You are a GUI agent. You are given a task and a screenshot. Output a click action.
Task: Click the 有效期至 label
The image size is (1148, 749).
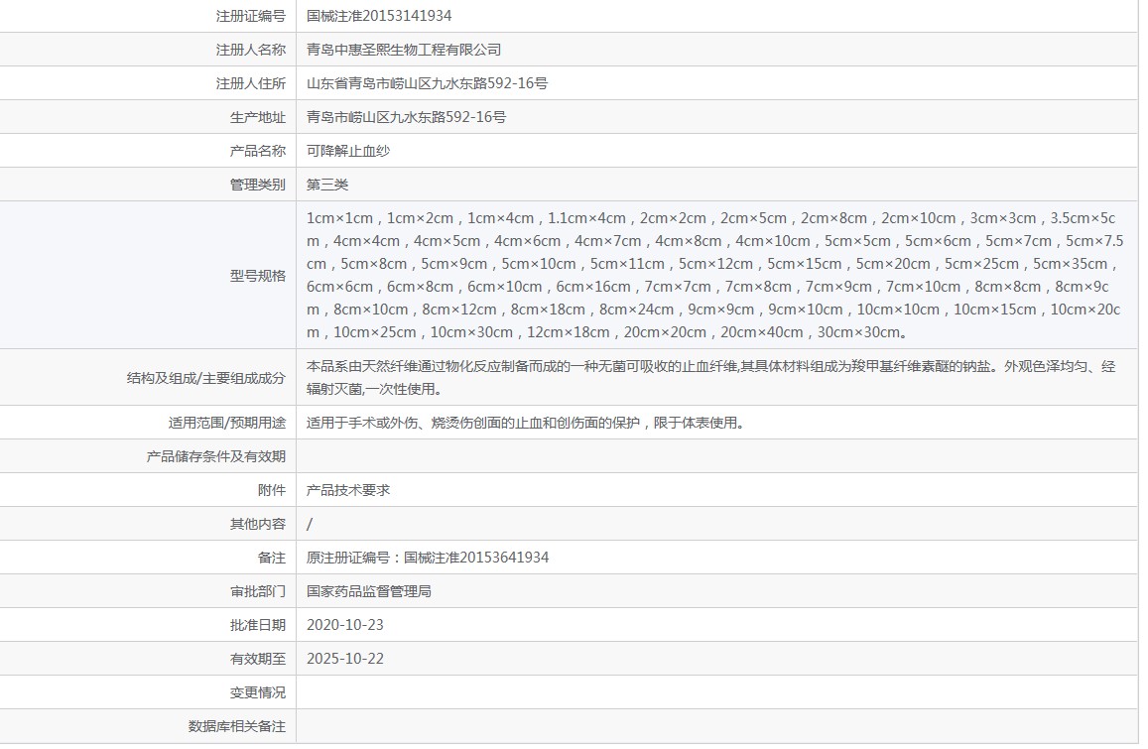pyautogui.click(x=258, y=658)
